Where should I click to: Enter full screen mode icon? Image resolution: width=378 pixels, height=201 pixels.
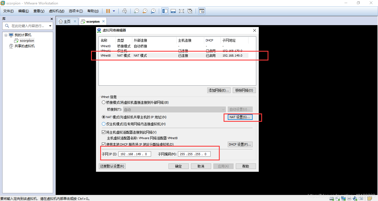182,11
